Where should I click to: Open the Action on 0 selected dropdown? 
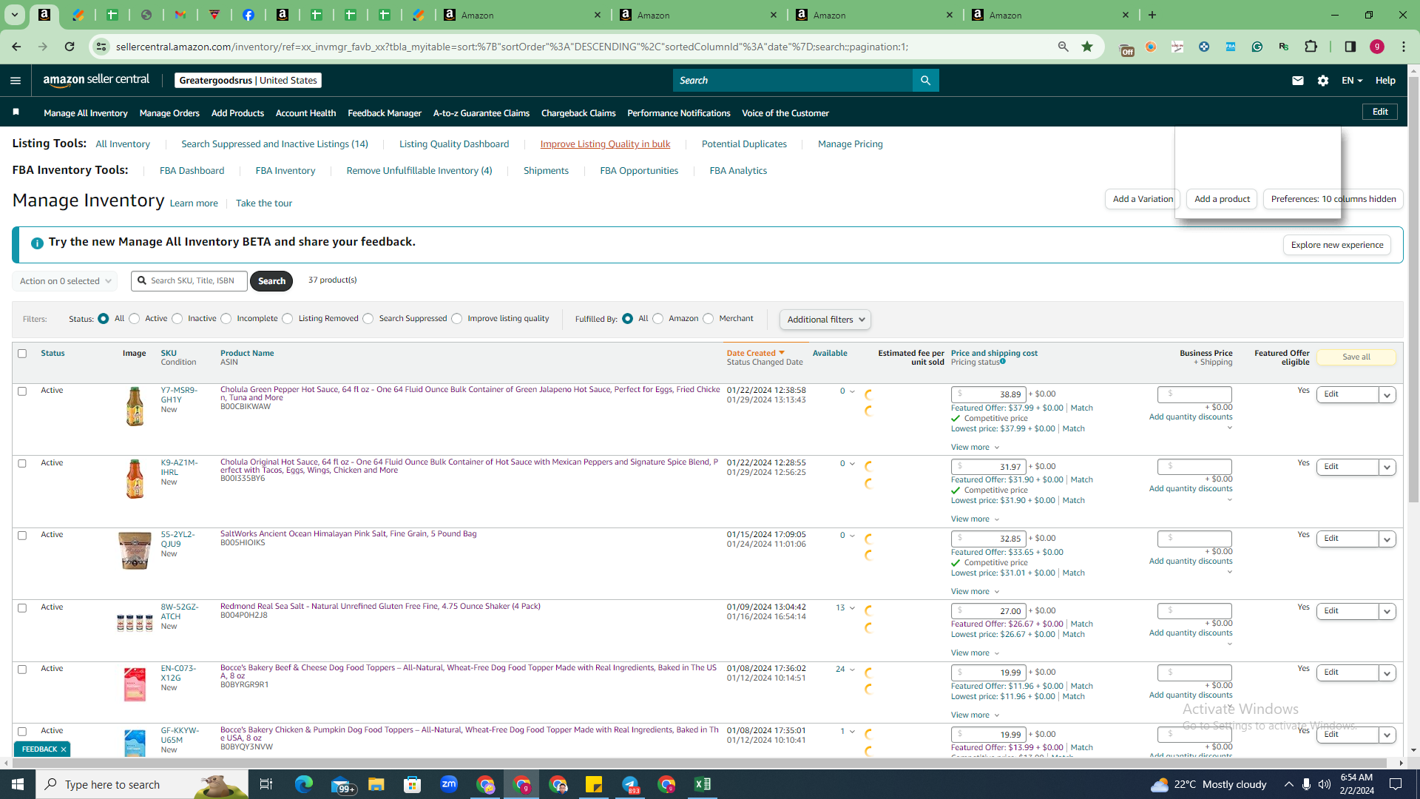(65, 281)
